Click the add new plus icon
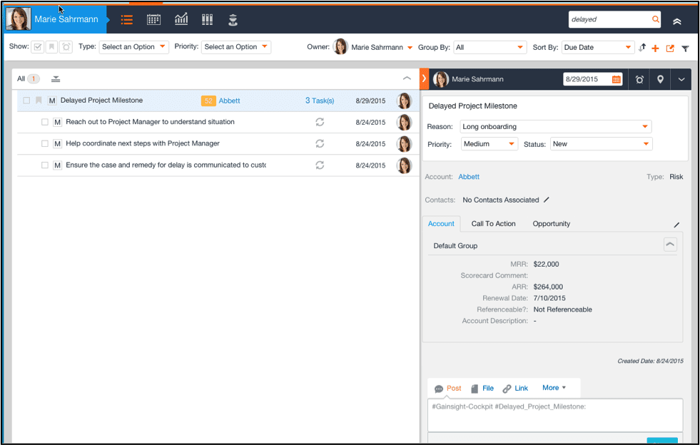 pos(655,48)
